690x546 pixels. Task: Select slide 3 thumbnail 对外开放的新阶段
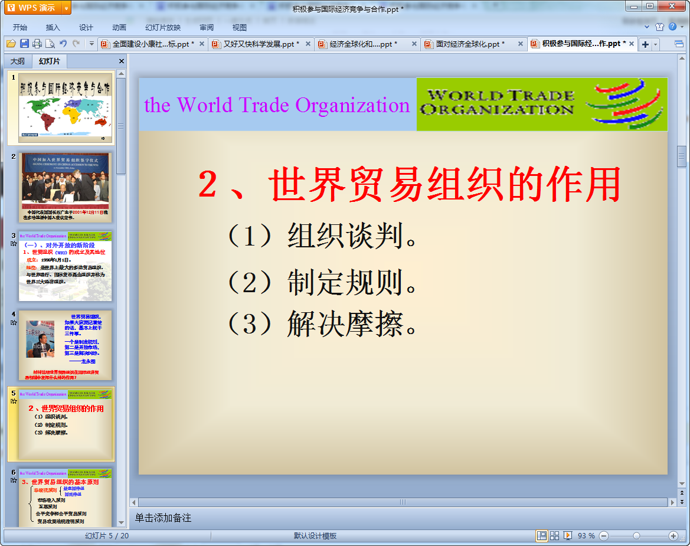click(65, 266)
